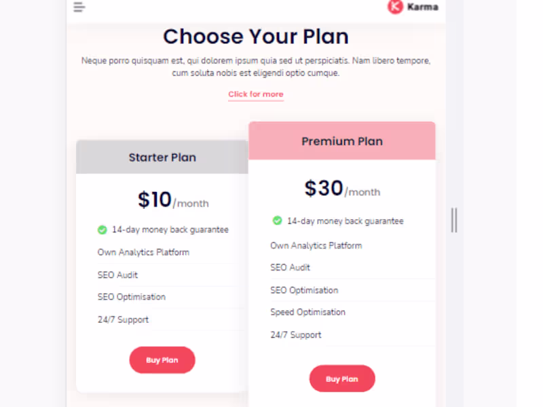Click SEO Optimisation in Starter Plan
This screenshot has width=543, height=407.
132,297
